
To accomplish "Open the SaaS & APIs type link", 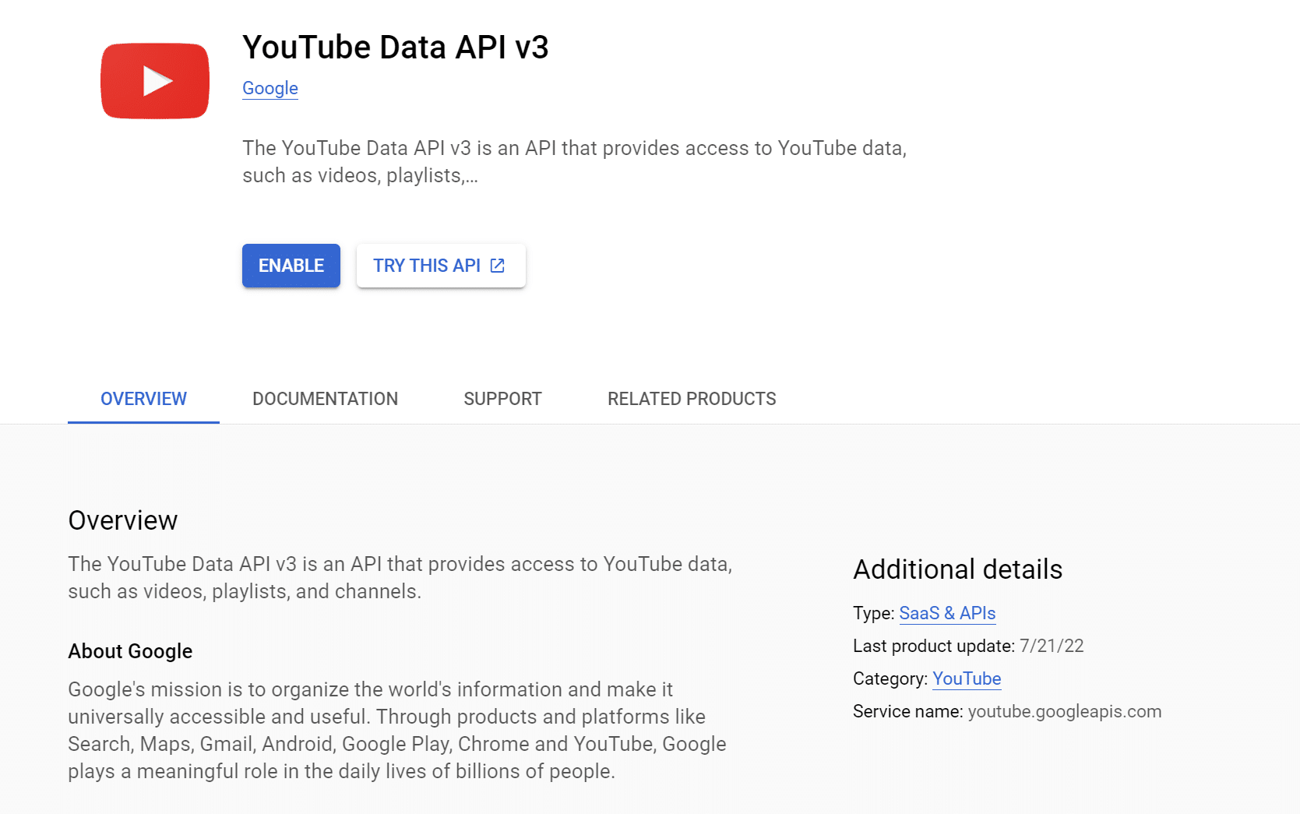I will tap(947, 613).
